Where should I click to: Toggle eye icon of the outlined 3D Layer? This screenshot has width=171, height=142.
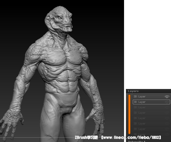pyautogui.click(x=167, y=102)
